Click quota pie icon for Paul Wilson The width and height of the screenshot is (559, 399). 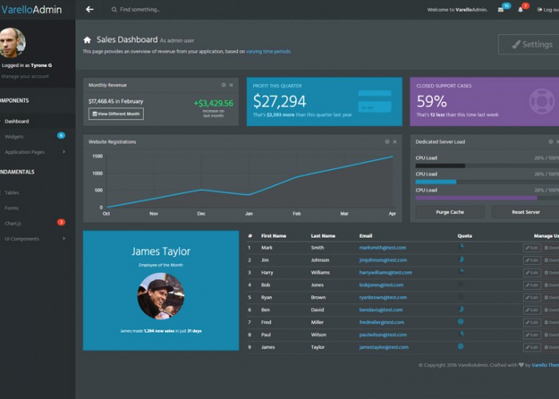[462, 334]
